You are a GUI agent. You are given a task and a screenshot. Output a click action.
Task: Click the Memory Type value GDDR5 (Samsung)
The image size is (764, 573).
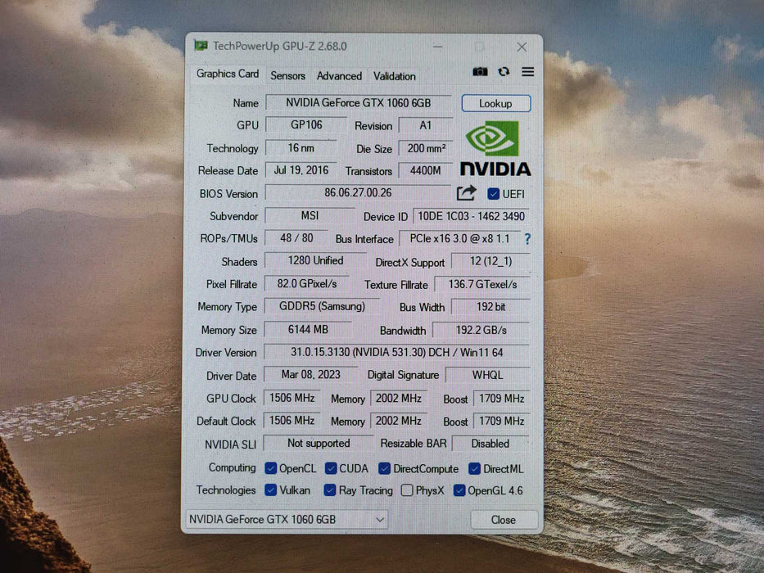[322, 306]
